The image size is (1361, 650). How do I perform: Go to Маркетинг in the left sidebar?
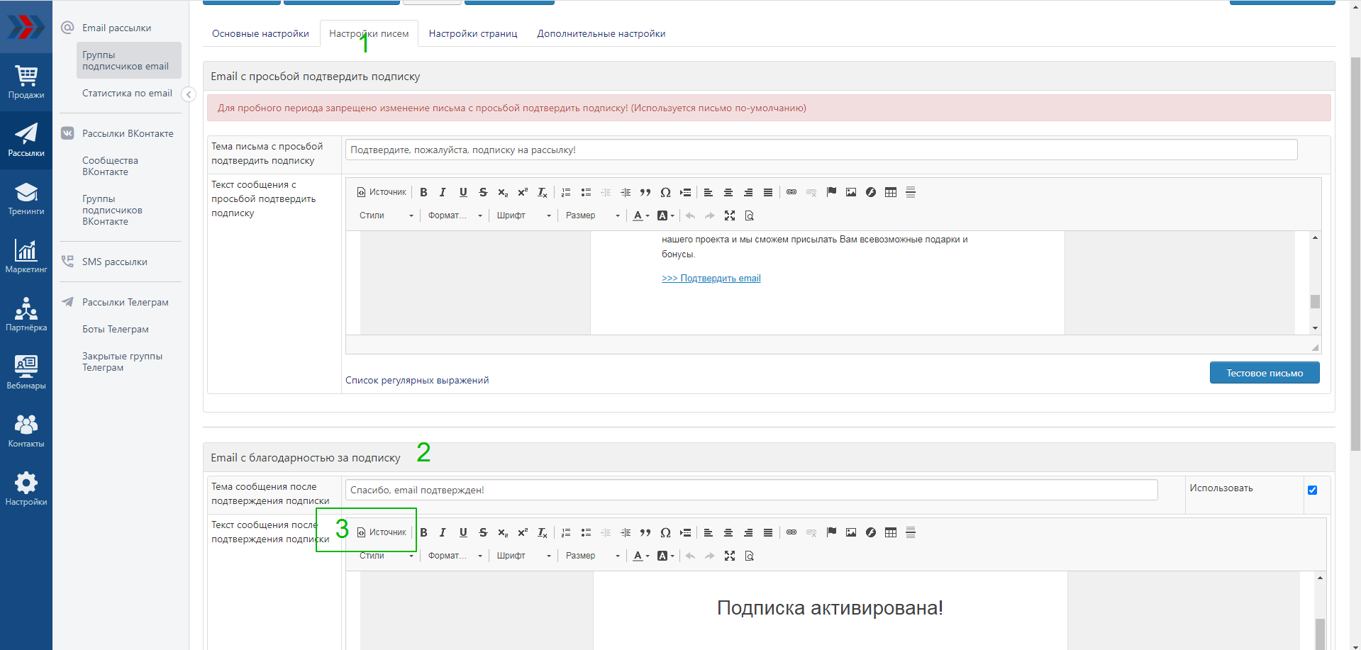[x=26, y=257]
